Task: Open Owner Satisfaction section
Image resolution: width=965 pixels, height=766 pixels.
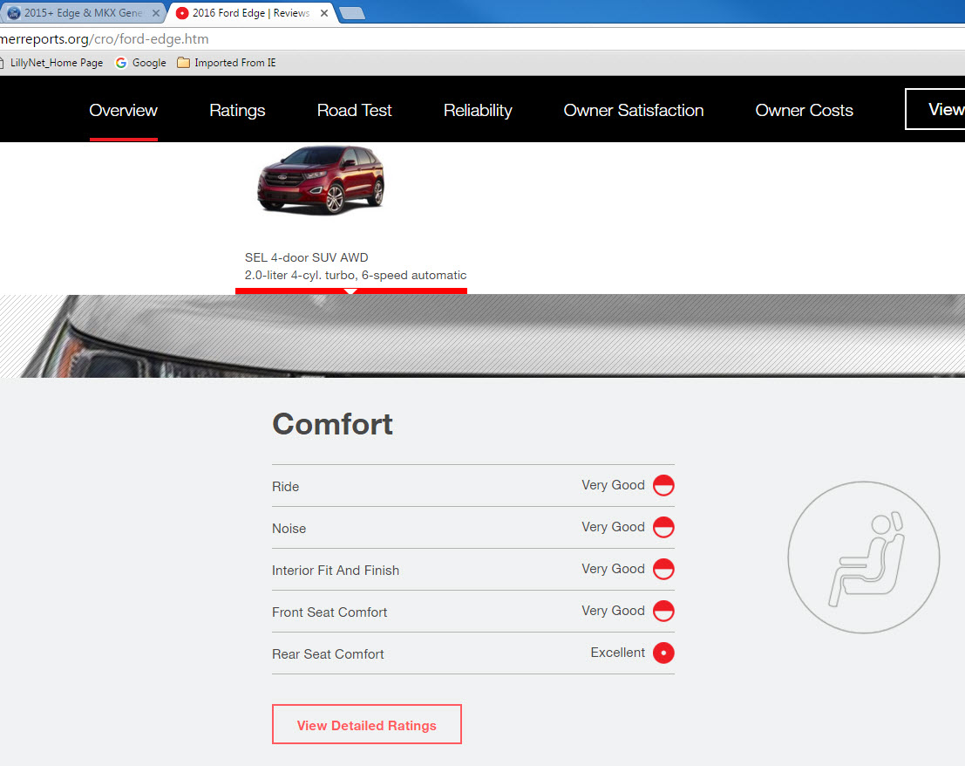Action: [x=634, y=111]
